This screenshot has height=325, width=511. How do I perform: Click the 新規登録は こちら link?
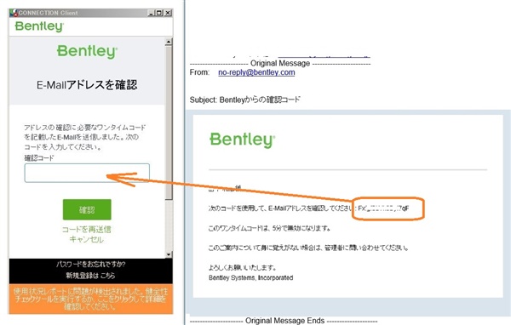tap(90, 276)
